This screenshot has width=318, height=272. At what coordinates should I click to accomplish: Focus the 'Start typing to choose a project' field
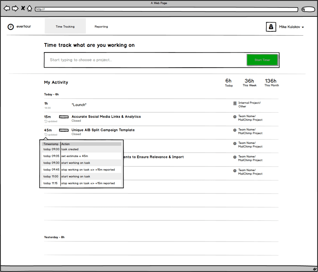pos(144,60)
